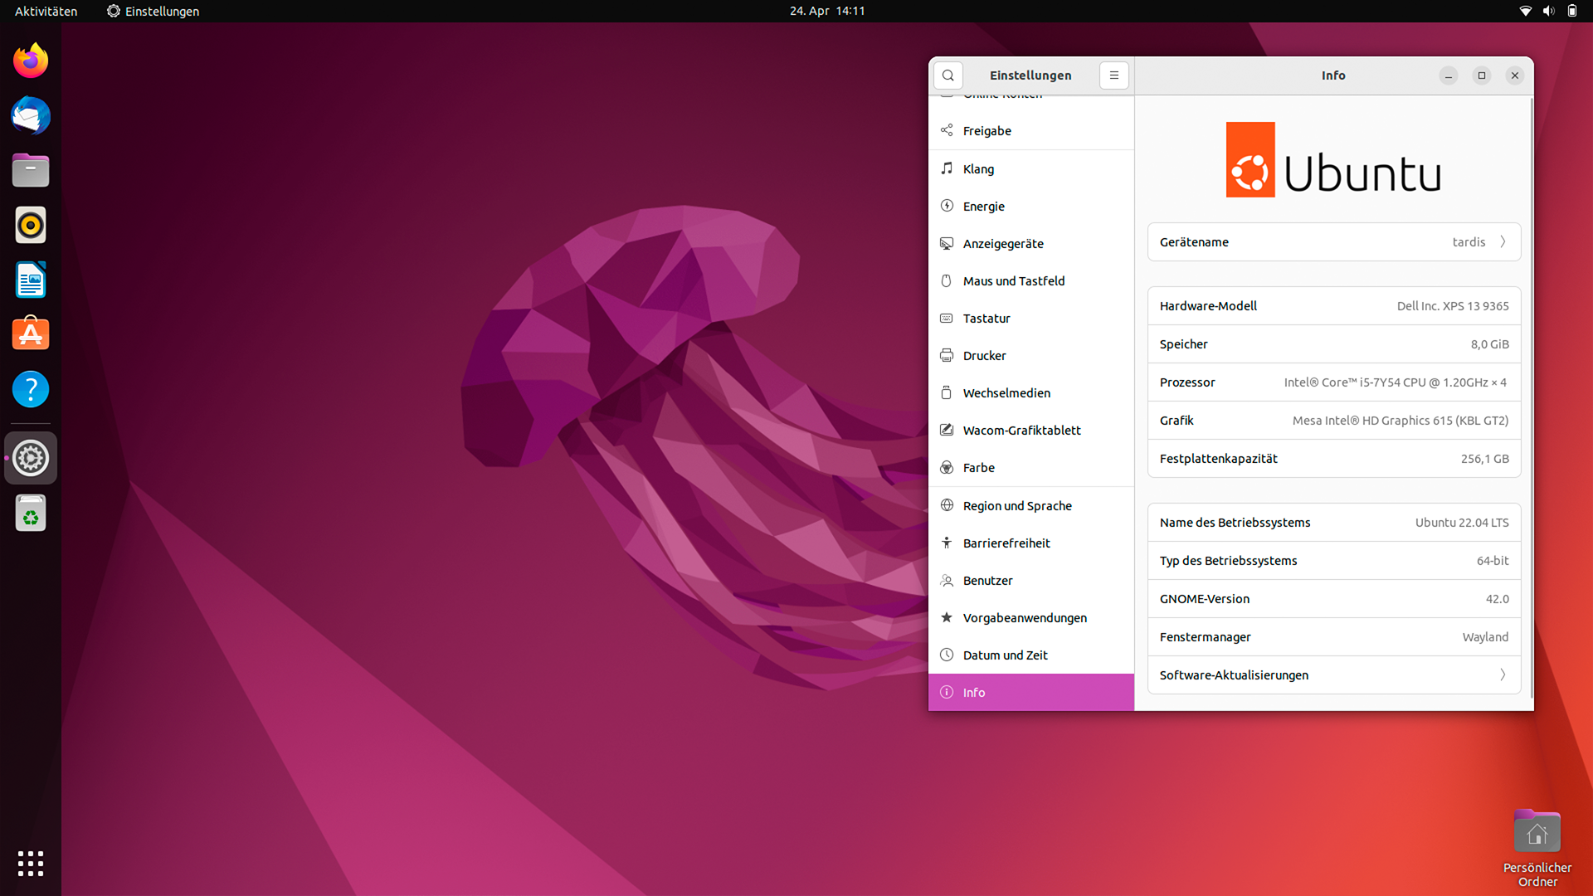Open LibreOffice Writer from the dock

(x=31, y=280)
